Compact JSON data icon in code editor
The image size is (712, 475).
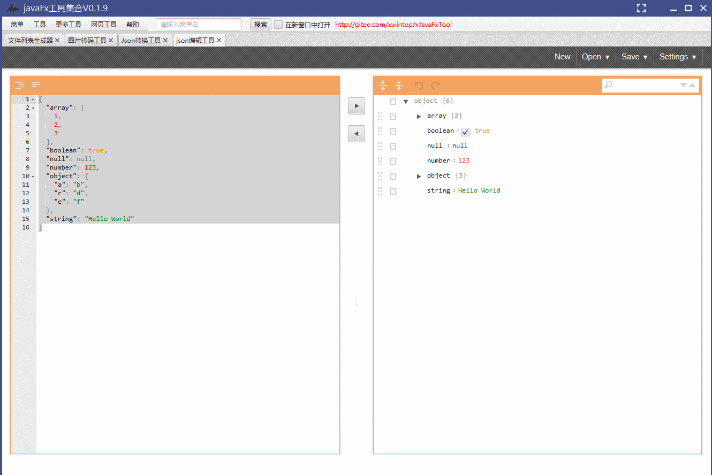click(36, 85)
